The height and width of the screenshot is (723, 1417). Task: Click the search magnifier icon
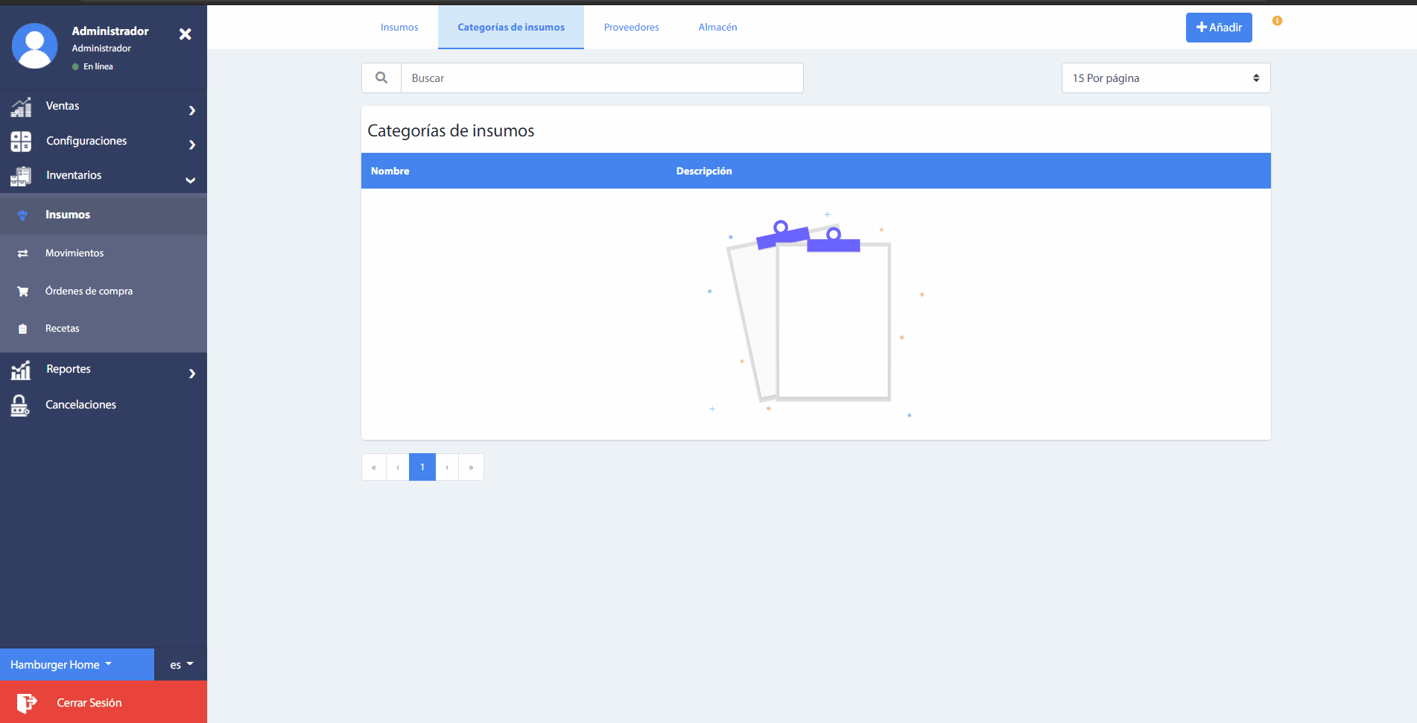(381, 78)
